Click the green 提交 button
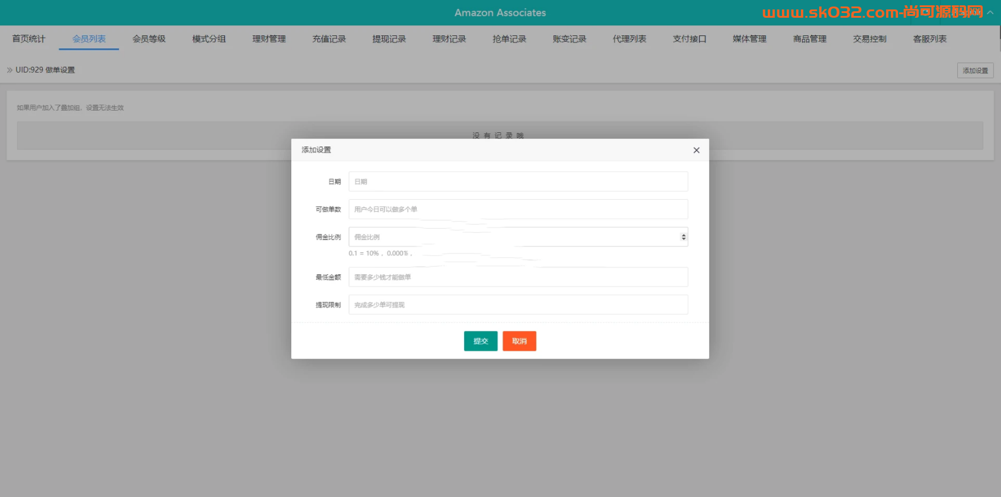This screenshot has width=1001, height=497. [481, 341]
